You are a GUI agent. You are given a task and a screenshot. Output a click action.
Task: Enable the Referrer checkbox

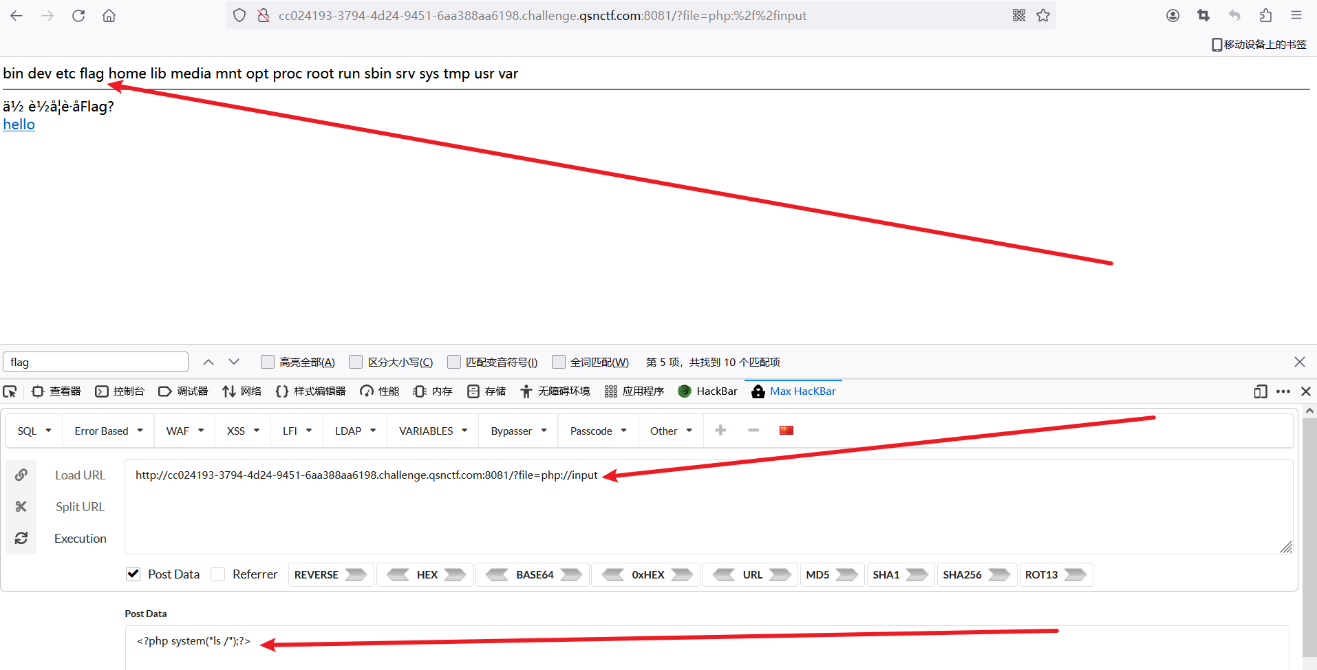point(217,574)
